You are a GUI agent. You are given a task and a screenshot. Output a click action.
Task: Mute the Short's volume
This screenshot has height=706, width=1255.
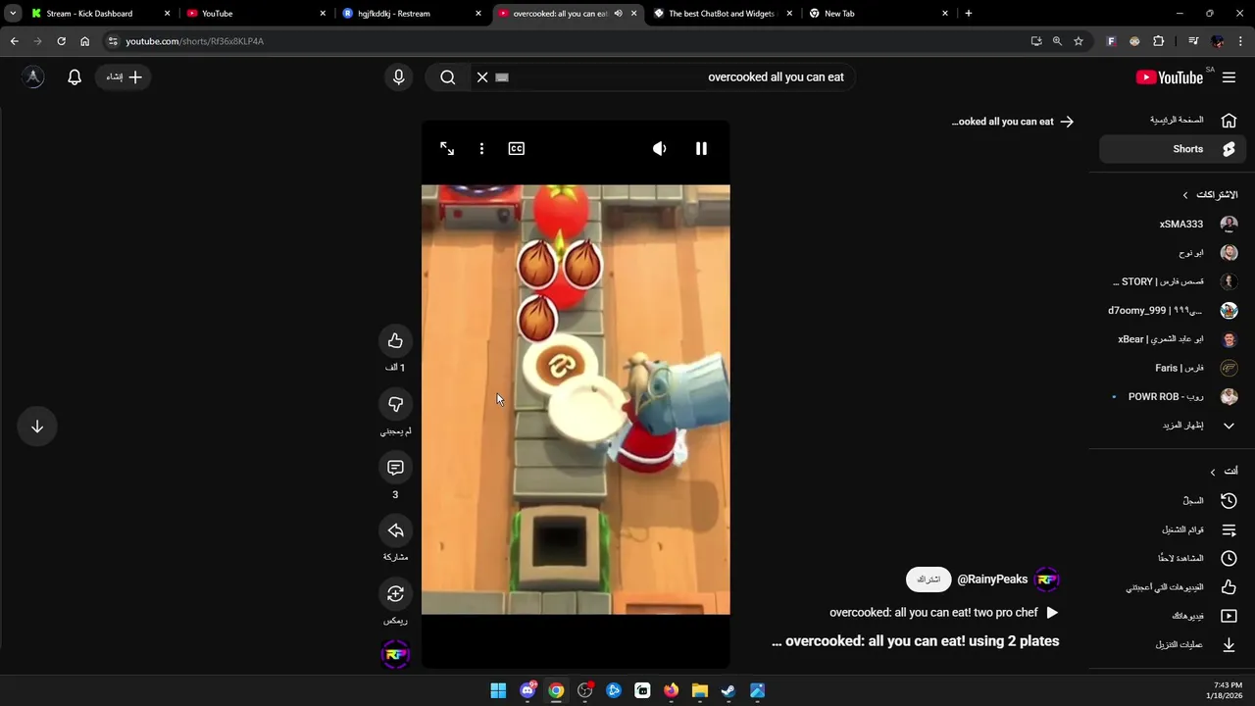(660, 148)
